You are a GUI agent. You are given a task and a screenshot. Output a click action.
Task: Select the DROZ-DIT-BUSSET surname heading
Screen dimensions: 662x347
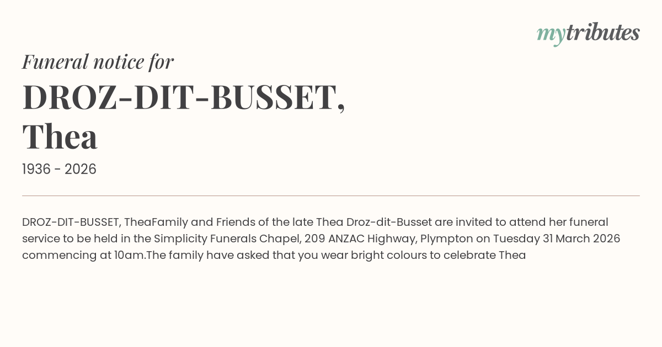pos(184,97)
